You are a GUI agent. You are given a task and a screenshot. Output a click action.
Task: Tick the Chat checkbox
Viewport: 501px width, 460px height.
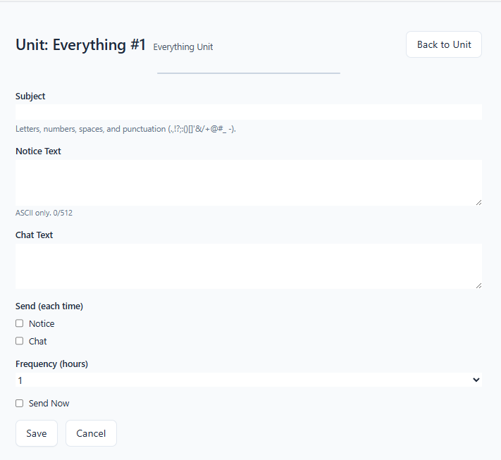pyautogui.click(x=20, y=341)
